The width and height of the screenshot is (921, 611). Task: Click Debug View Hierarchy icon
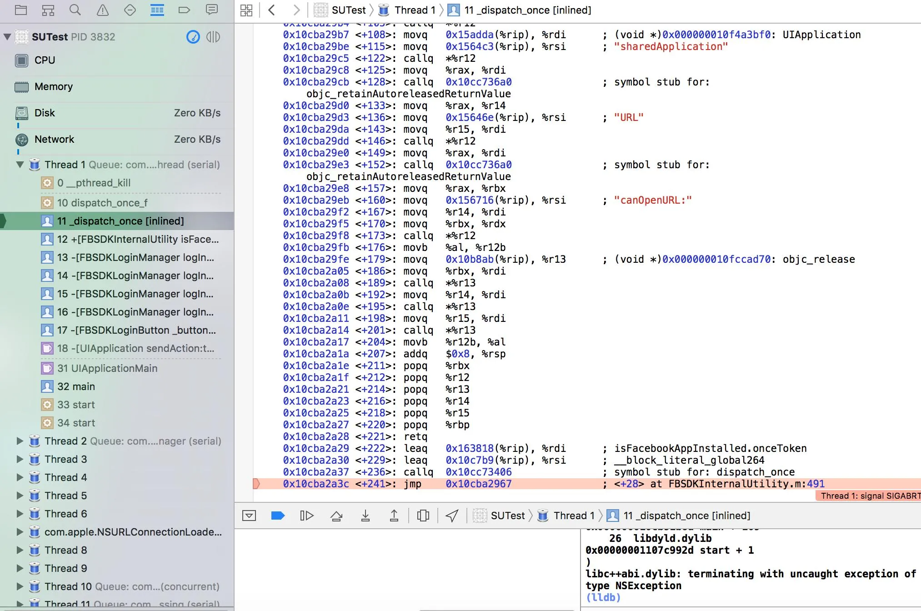423,516
